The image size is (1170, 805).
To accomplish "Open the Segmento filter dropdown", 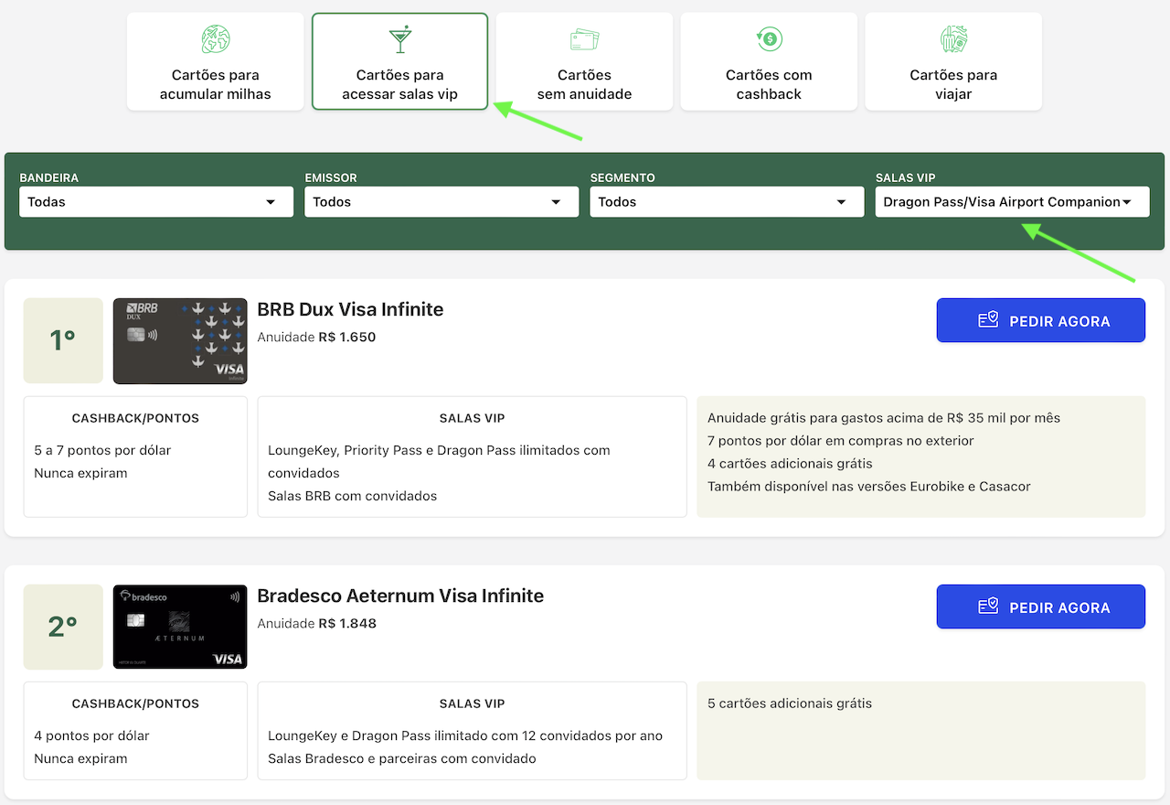I will click(x=727, y=202).
